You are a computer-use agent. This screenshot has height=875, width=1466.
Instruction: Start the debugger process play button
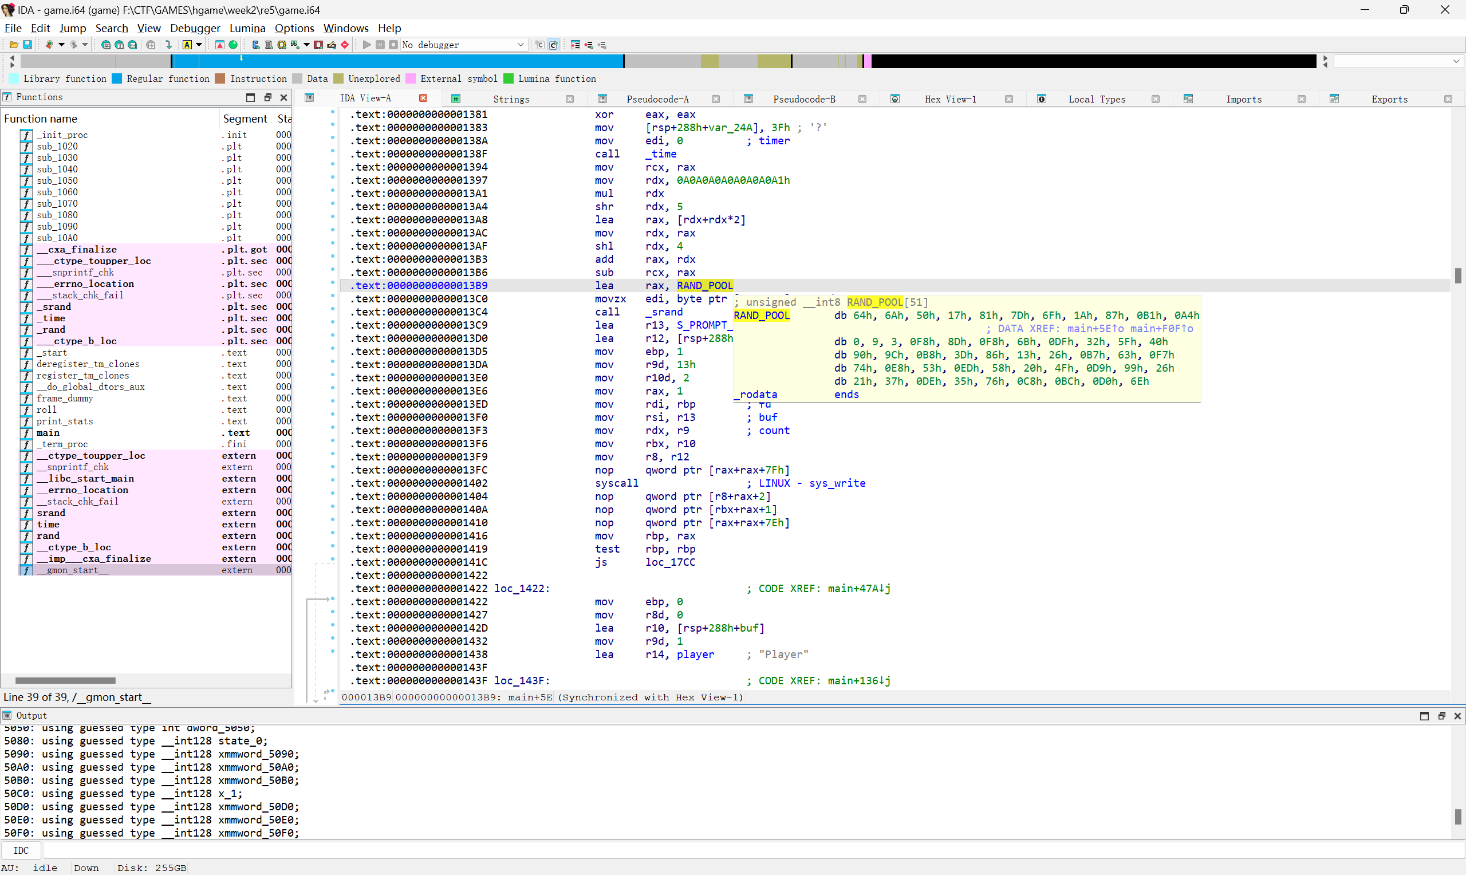(x=366, y=45)
